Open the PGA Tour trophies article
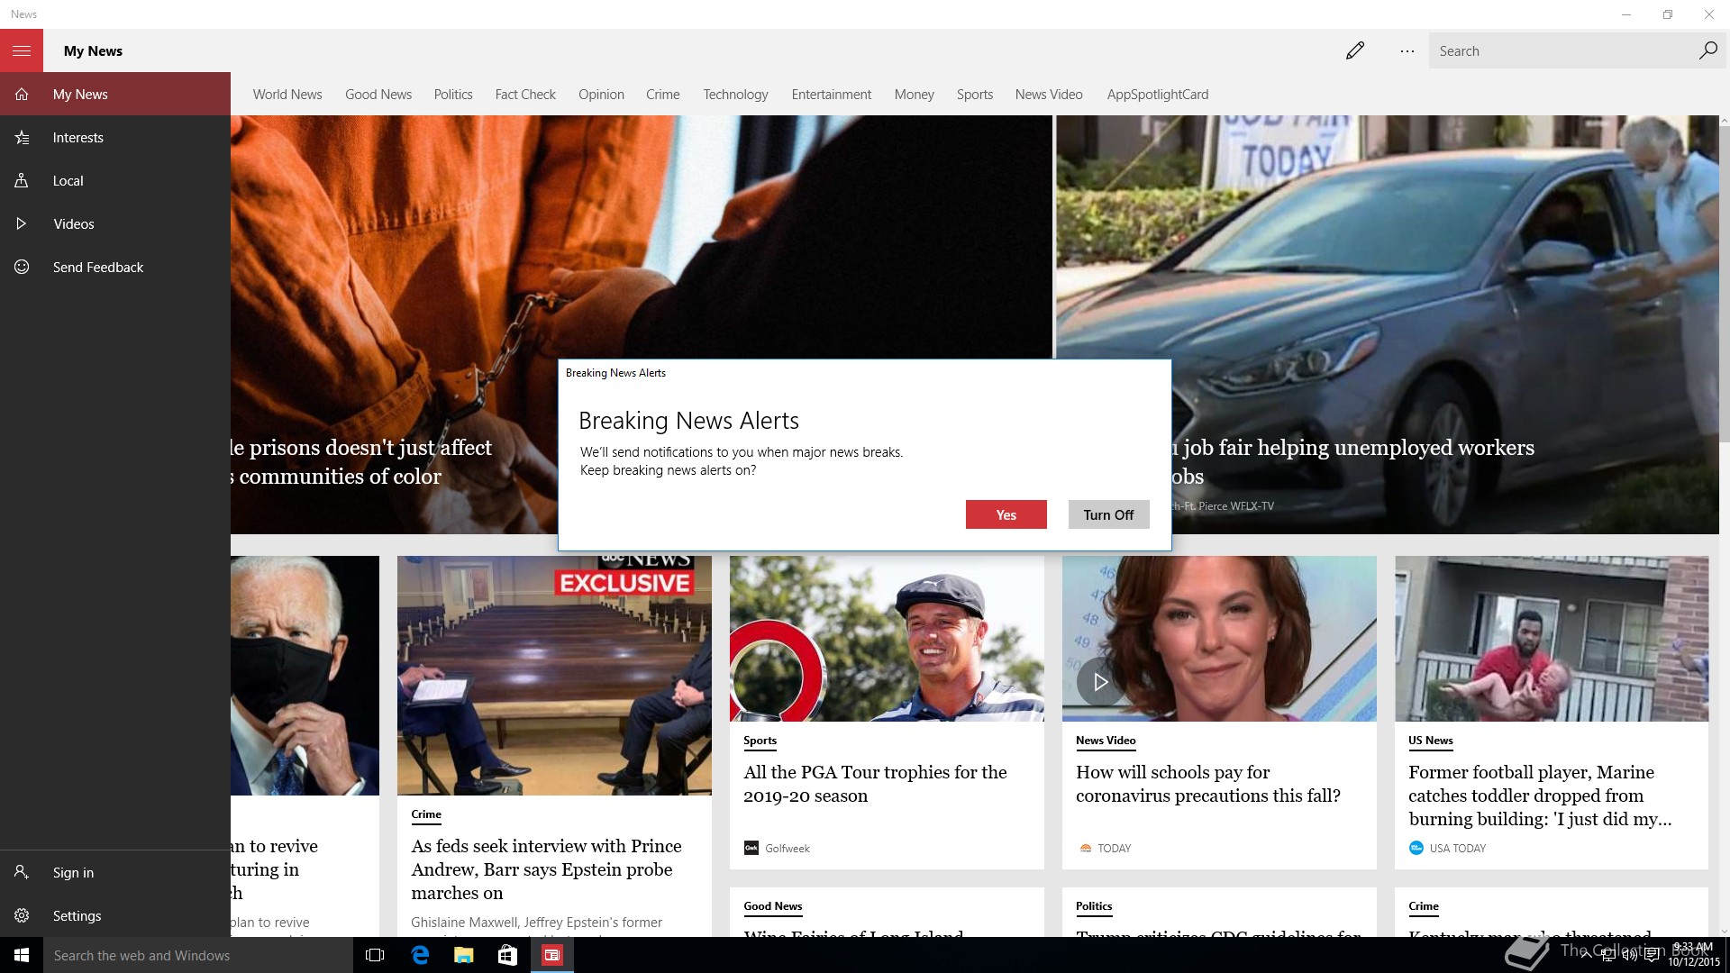Viewport: 1730px width, 973px height. (876, 784)
